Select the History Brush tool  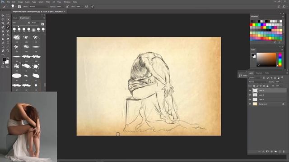pos(8,31)
